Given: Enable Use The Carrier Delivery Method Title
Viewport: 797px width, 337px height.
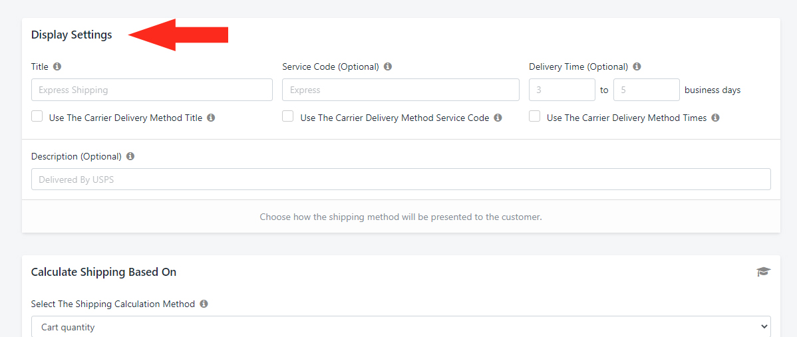Looking at the screenshot, I should click(x=37, y=116).
